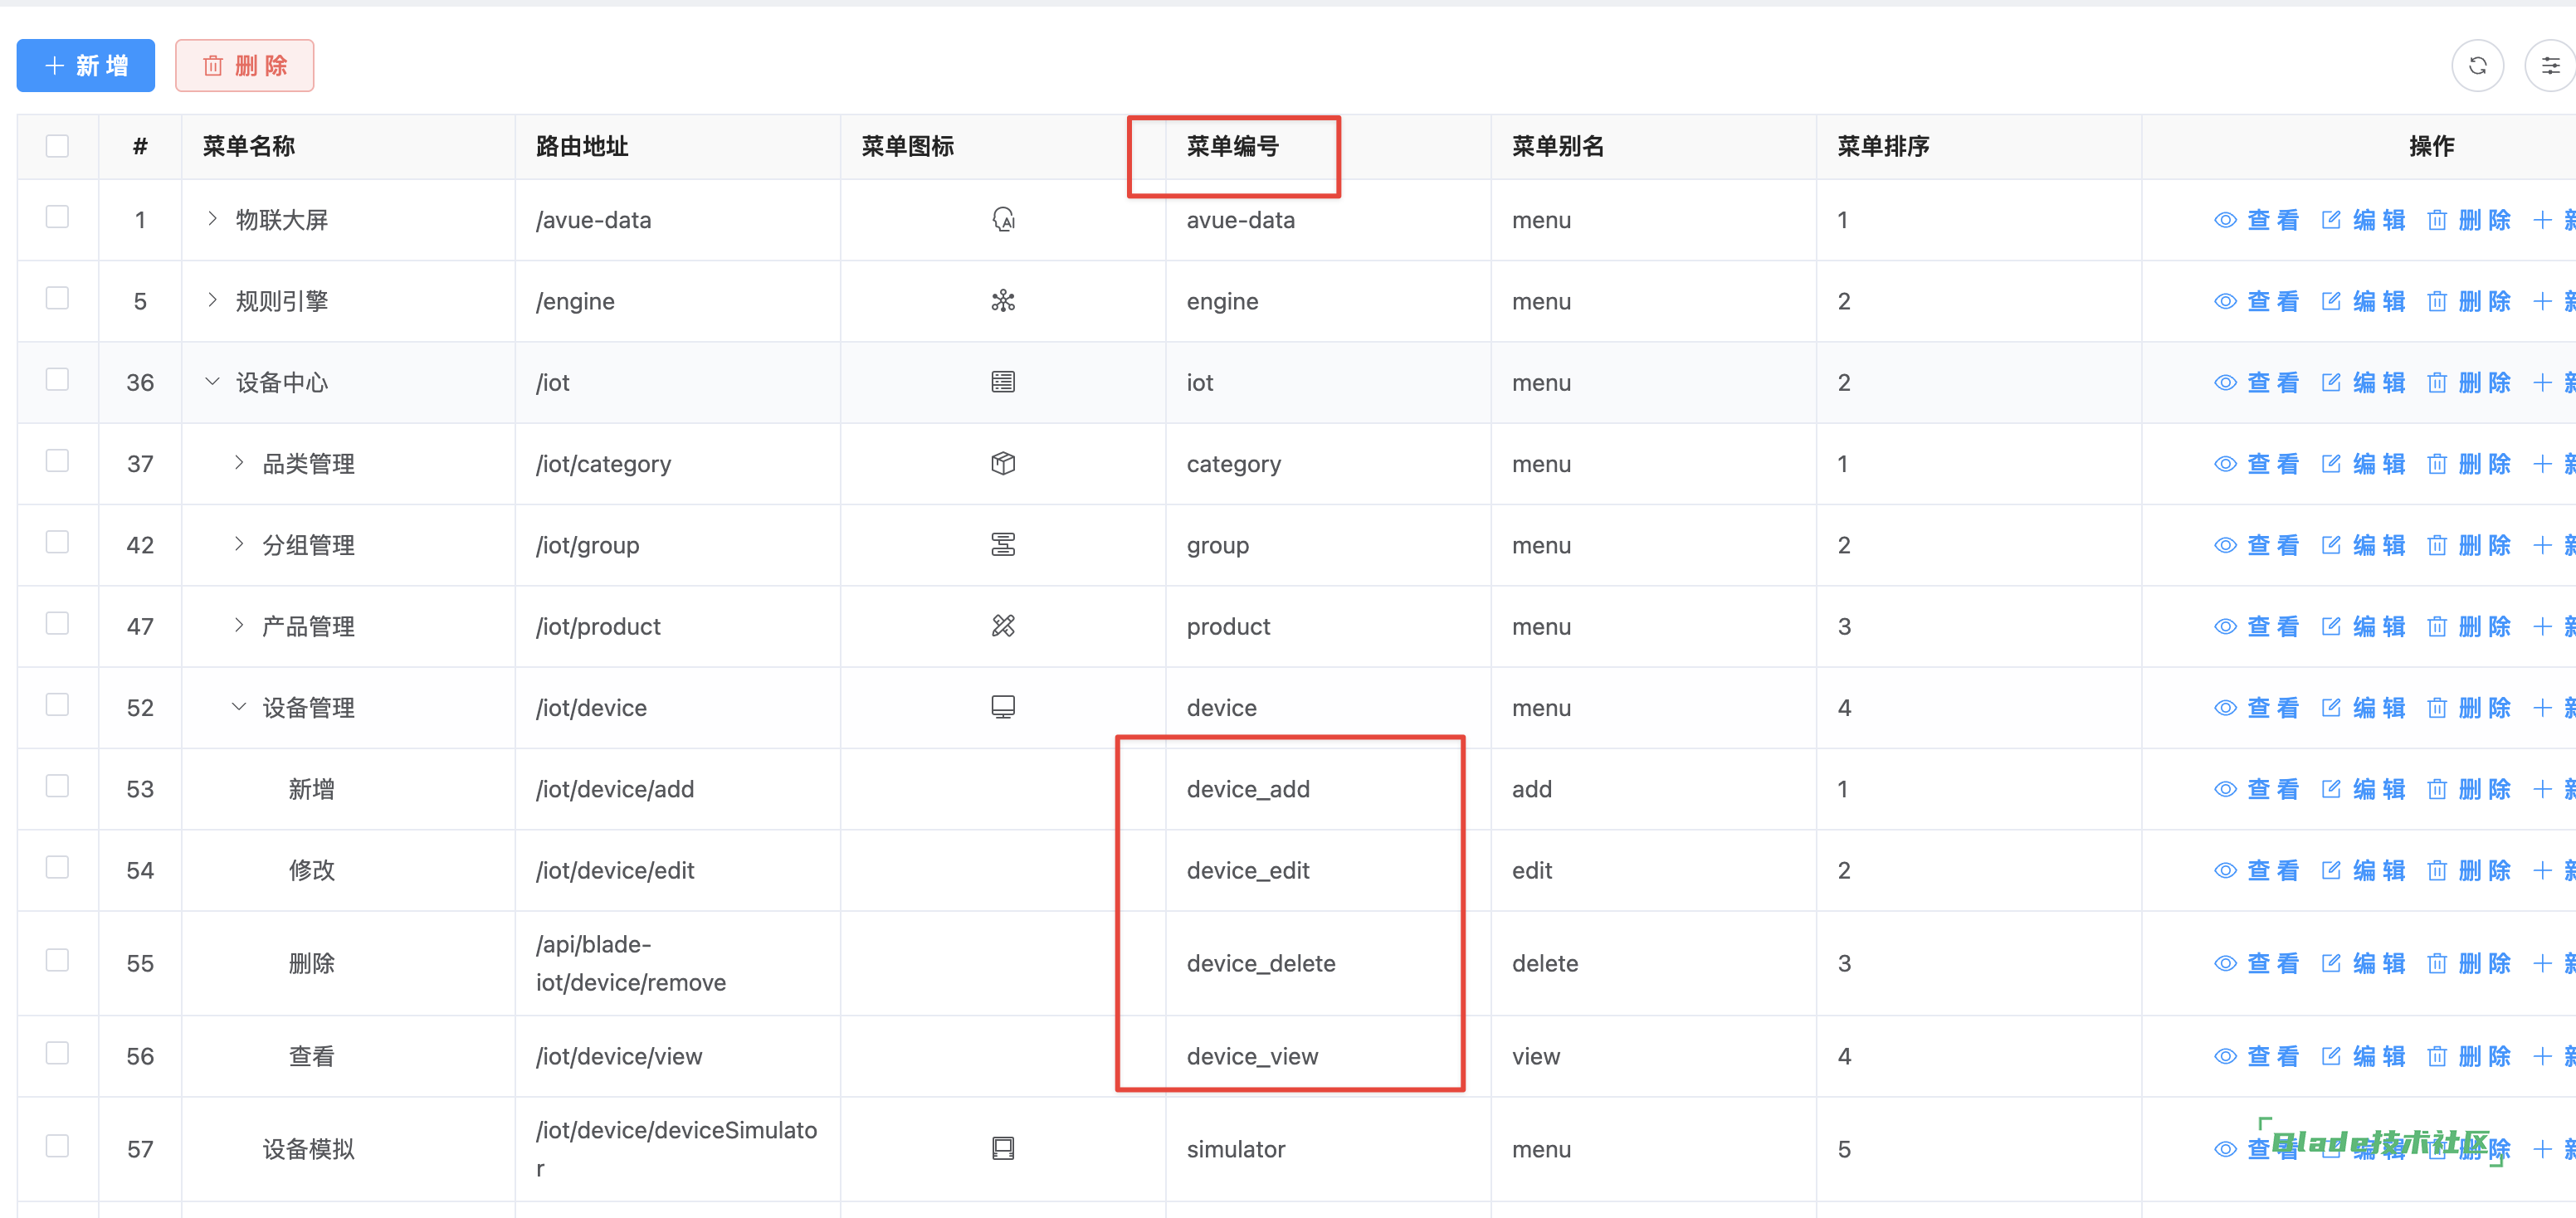This screenshot has width=2576, height=1218.
Task: Collapse the 设备中心 tree node
Action: (212, 382)
